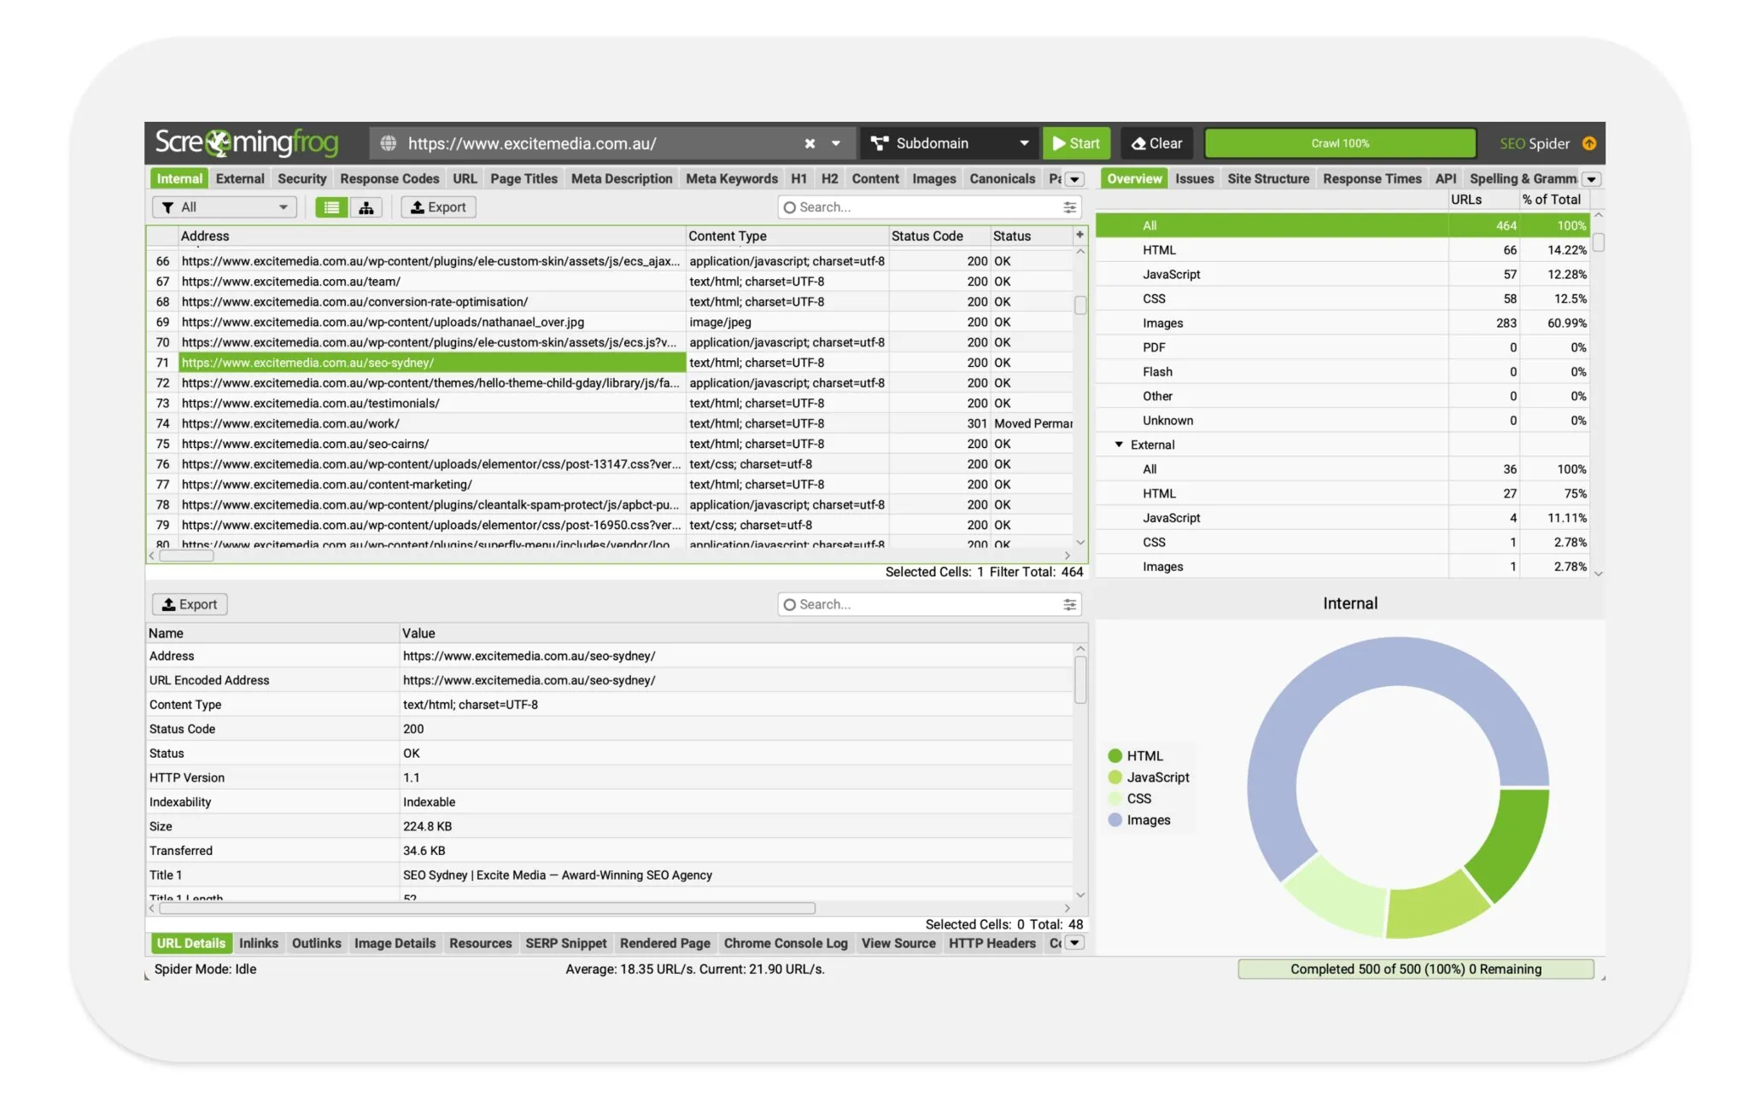Click the orange SEO Spider update icon
Screen dimensions: 1749x1100
pyautogui.click(x=1588, y=143)
